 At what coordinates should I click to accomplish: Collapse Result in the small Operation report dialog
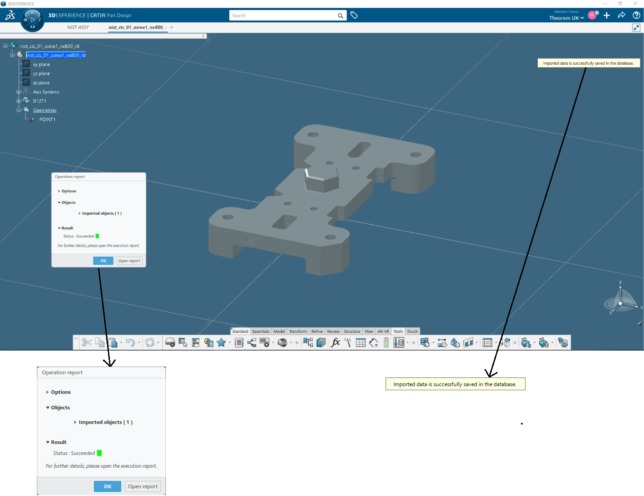click(59, 228)
